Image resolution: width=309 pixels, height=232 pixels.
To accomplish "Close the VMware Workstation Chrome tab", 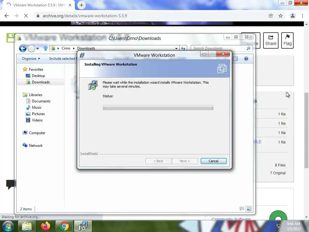I will (x=70, y=5).
